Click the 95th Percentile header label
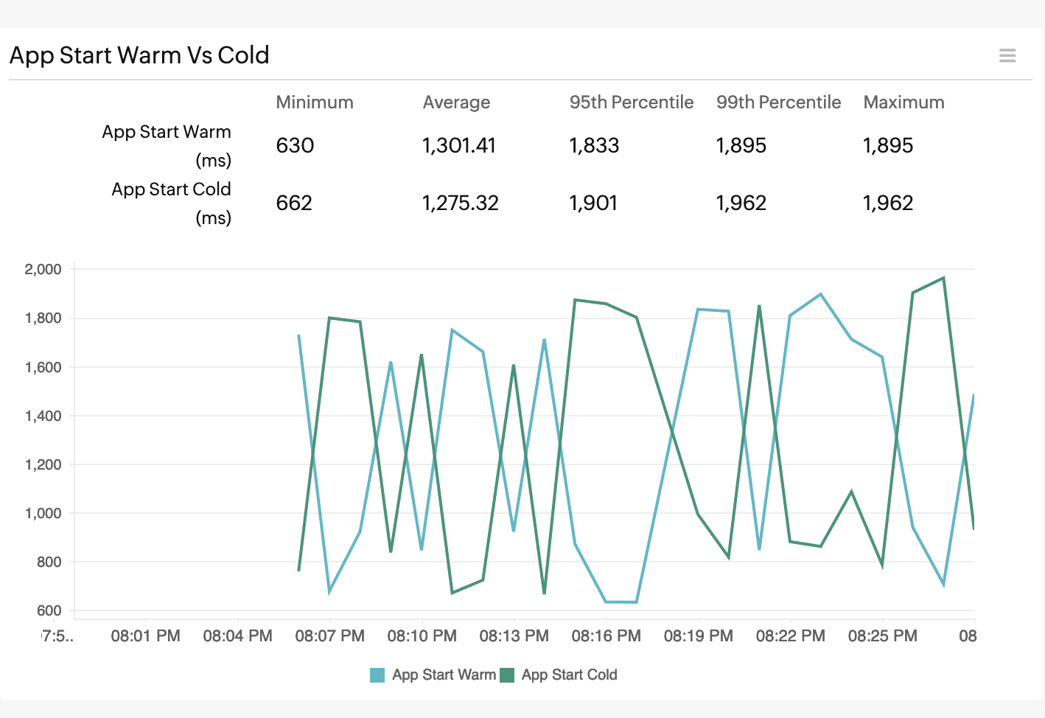Image resolution: width=1045 pixels, height=718 pixels. pyautogui.click(x=631, y=102)
